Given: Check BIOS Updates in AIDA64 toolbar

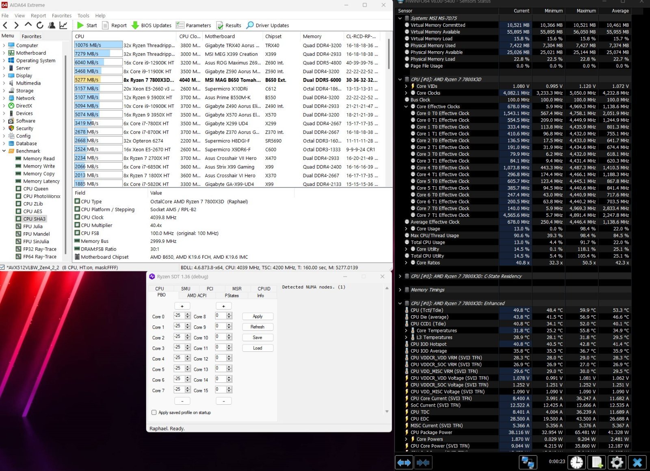Looking at the screenshot, I should click(152, 25).
